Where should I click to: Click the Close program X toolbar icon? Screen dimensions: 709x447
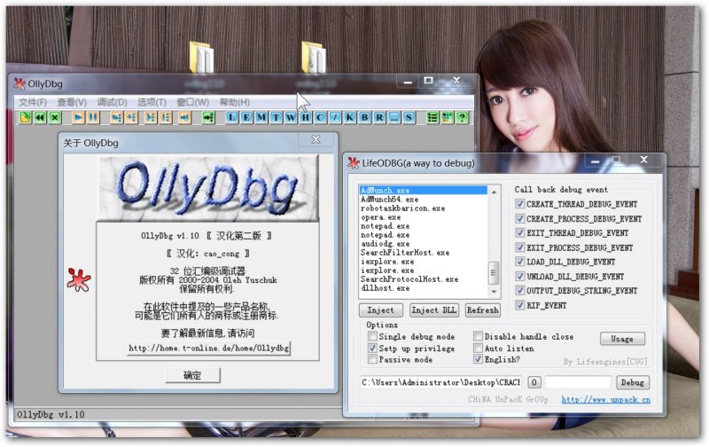[x=55, y=118]
